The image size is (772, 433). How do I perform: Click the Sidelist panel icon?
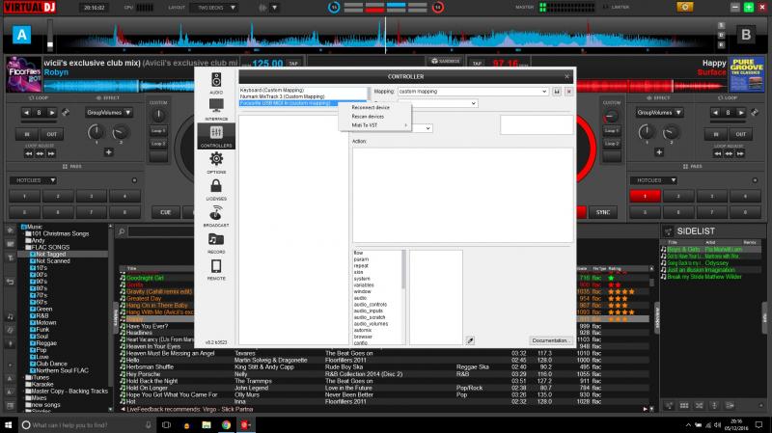coord(668,231)
